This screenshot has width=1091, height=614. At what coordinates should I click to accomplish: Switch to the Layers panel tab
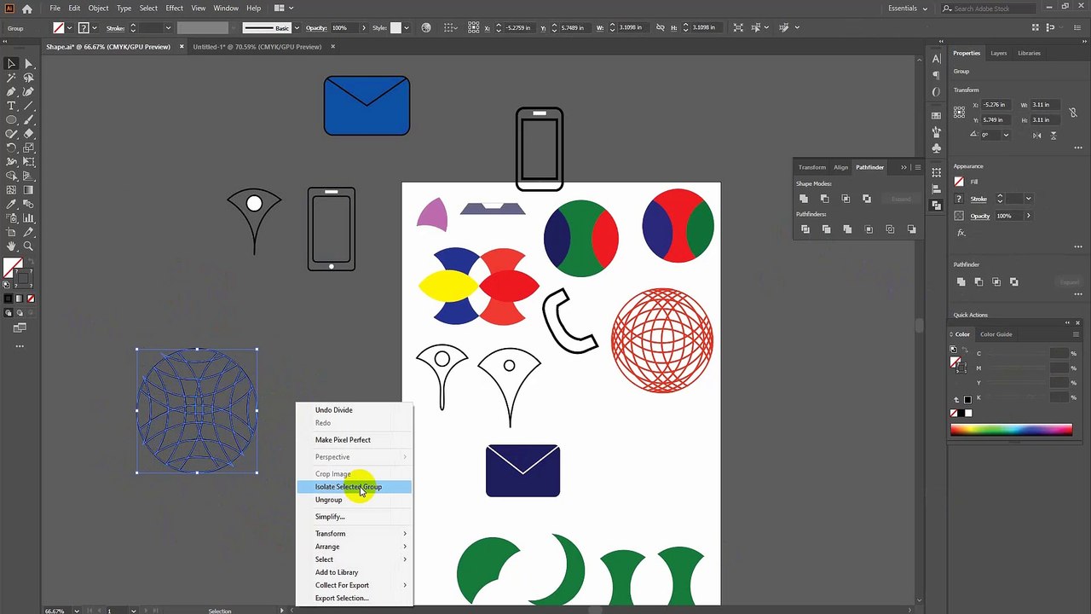click(x=998, y=53)
